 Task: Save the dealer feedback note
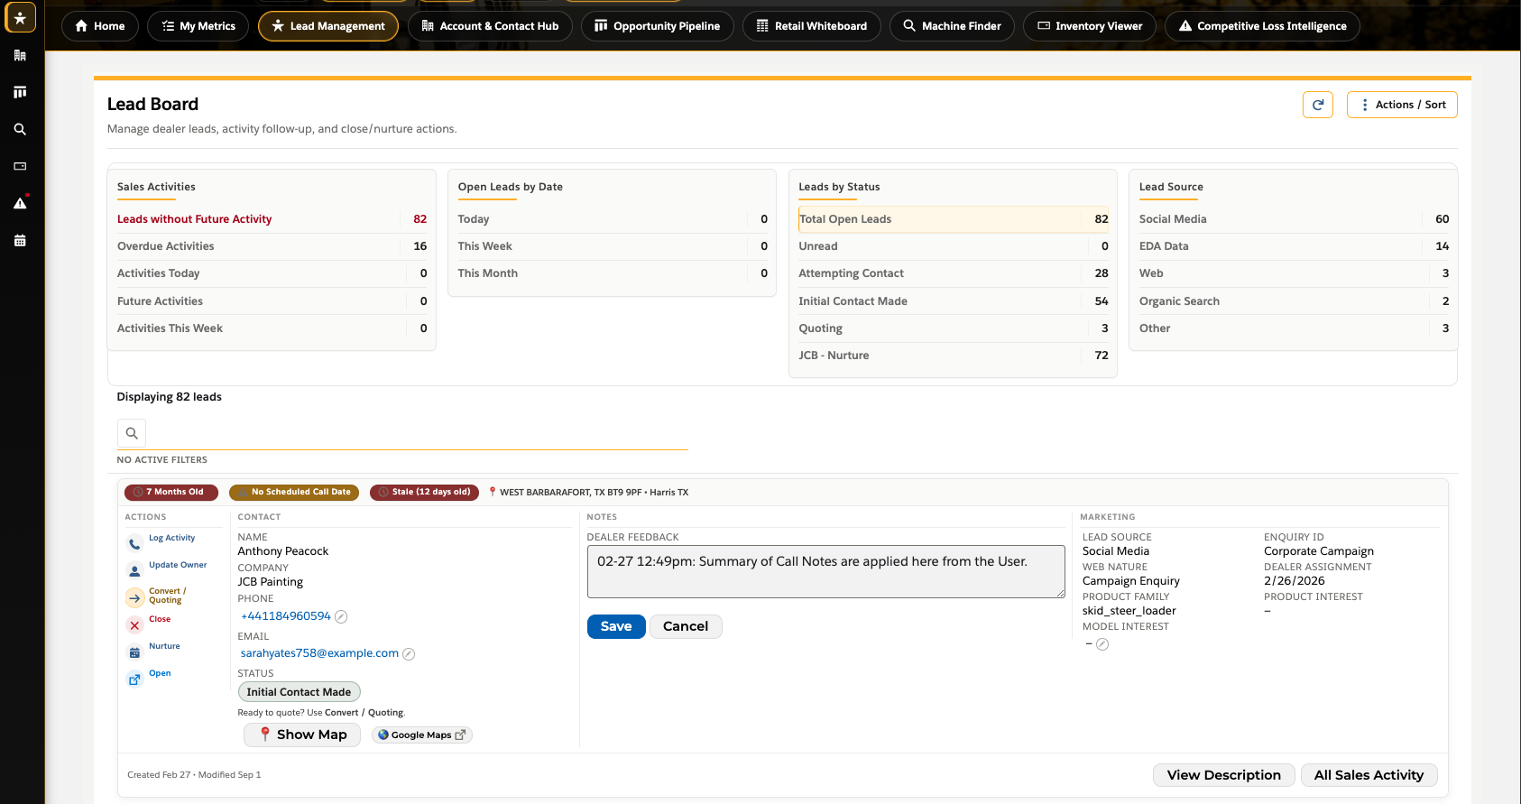[x=616, y=626]
